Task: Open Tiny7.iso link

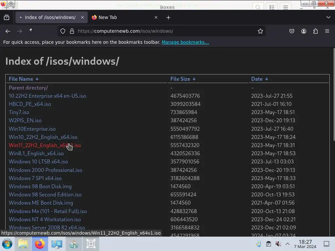Action: click(x=19, y=112)
